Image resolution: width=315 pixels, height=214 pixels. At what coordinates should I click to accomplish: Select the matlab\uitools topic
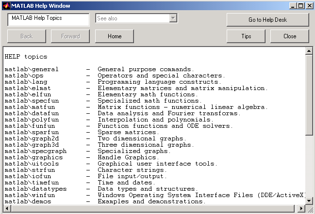click(x=32, y=164)
